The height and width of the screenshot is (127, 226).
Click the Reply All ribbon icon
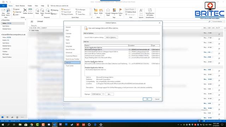(x=42, y=12)
